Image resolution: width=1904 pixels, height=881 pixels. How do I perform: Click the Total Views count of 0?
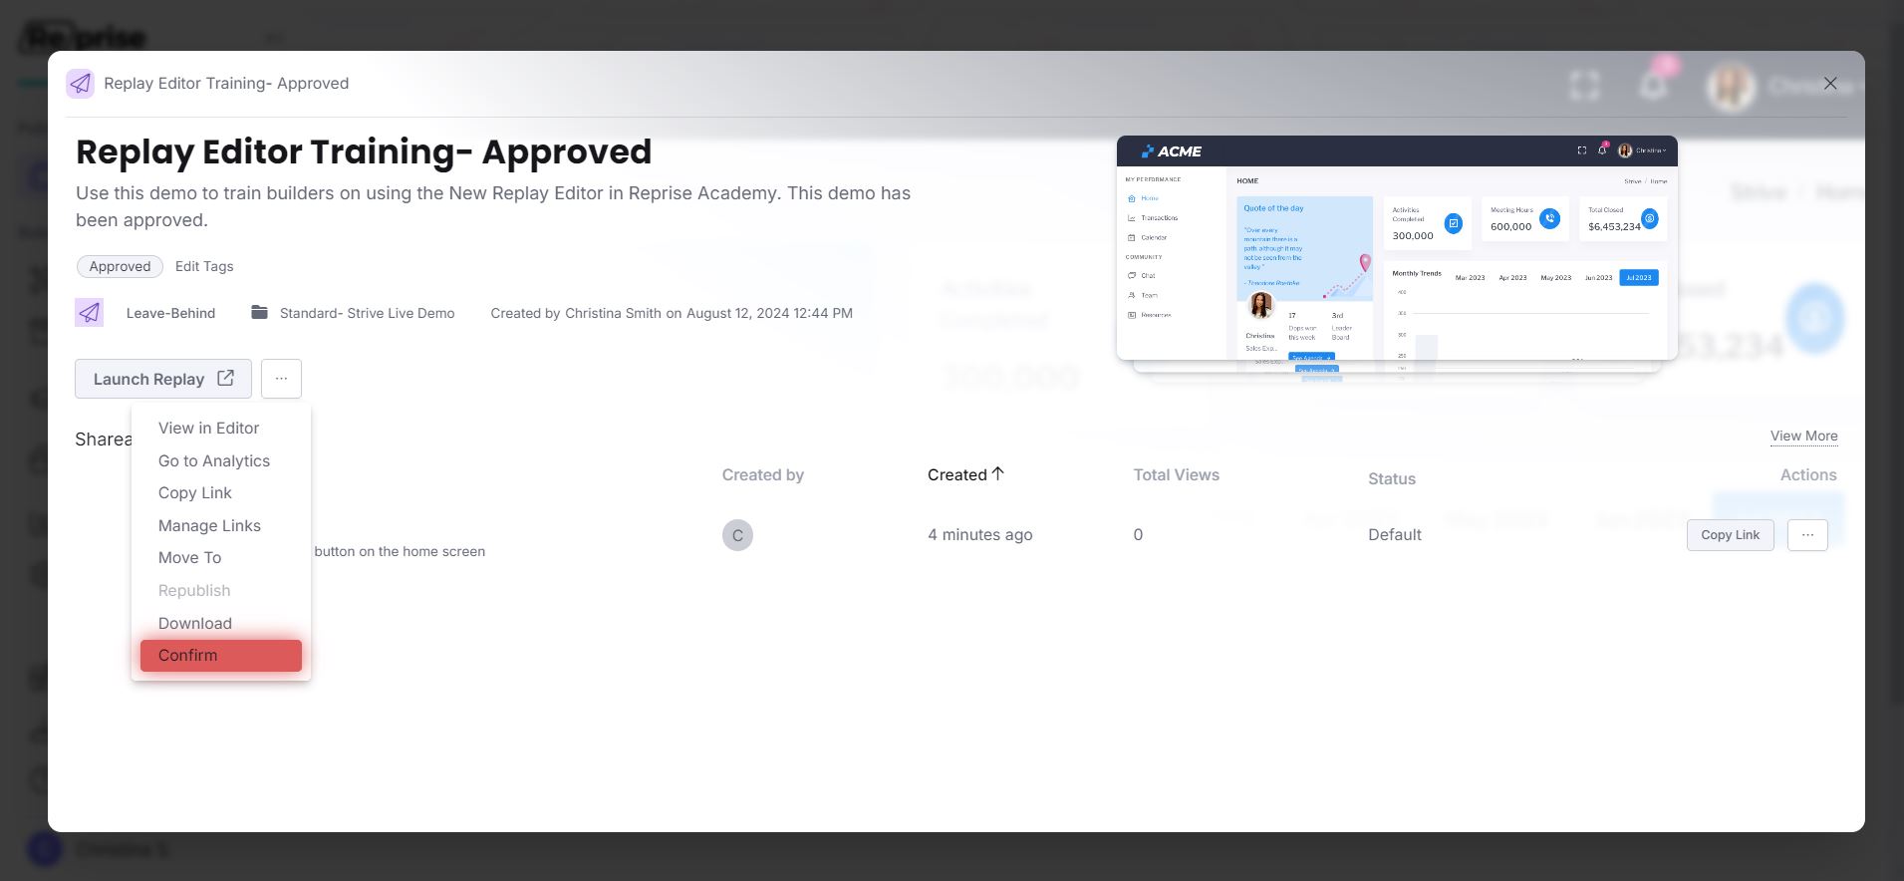(x=1138, y=535)
